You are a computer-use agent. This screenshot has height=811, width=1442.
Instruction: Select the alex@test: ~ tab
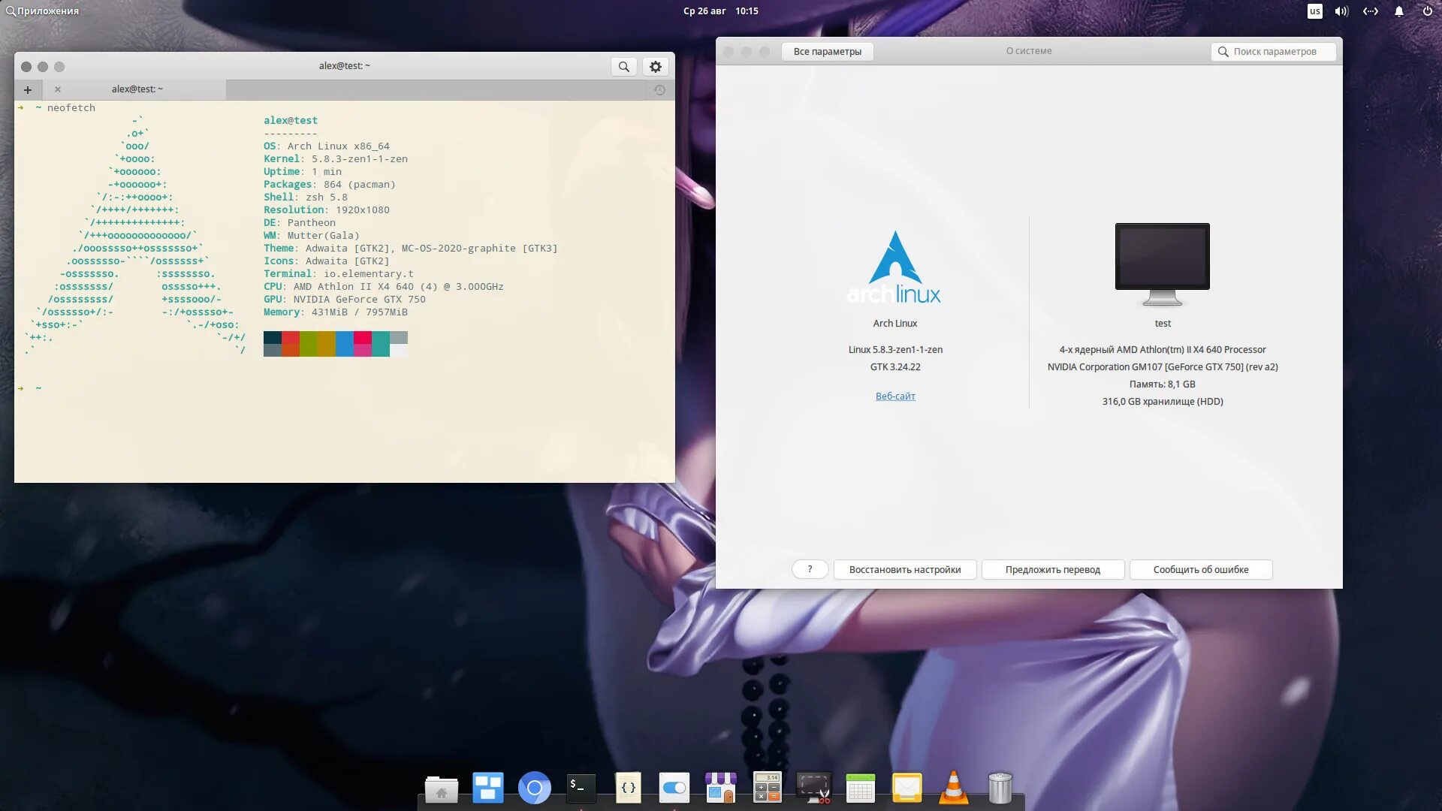[137, 89]
